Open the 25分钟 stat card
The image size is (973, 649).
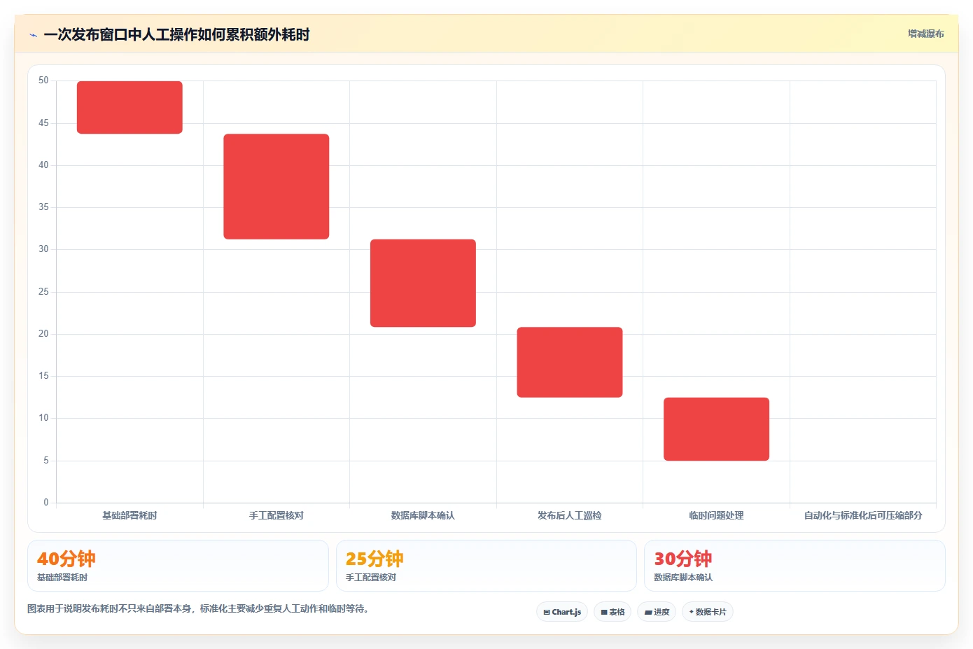pyautogui.click(x=486, y=566)
